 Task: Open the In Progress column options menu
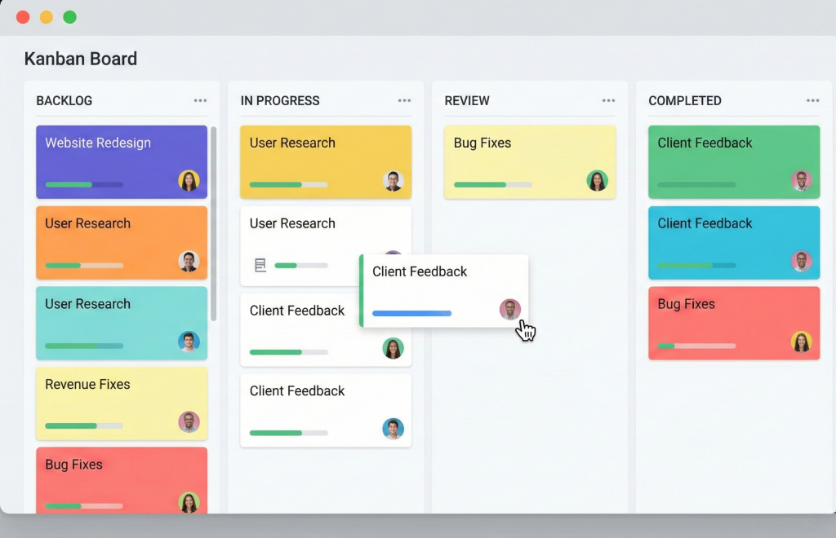point(404,99)
